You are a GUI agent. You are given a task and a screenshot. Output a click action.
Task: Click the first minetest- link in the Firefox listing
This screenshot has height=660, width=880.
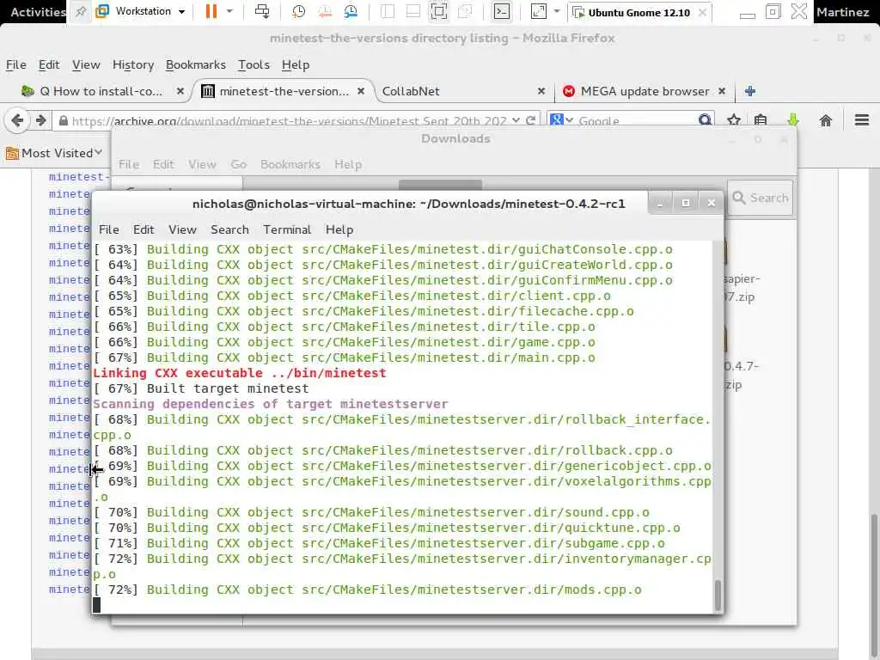(78, 177)
